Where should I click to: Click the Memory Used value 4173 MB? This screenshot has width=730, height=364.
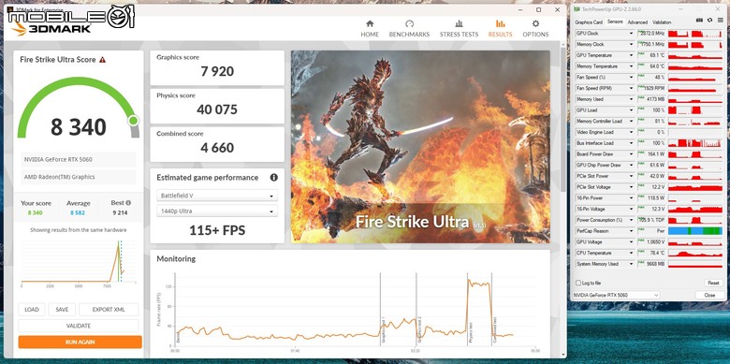656,99
